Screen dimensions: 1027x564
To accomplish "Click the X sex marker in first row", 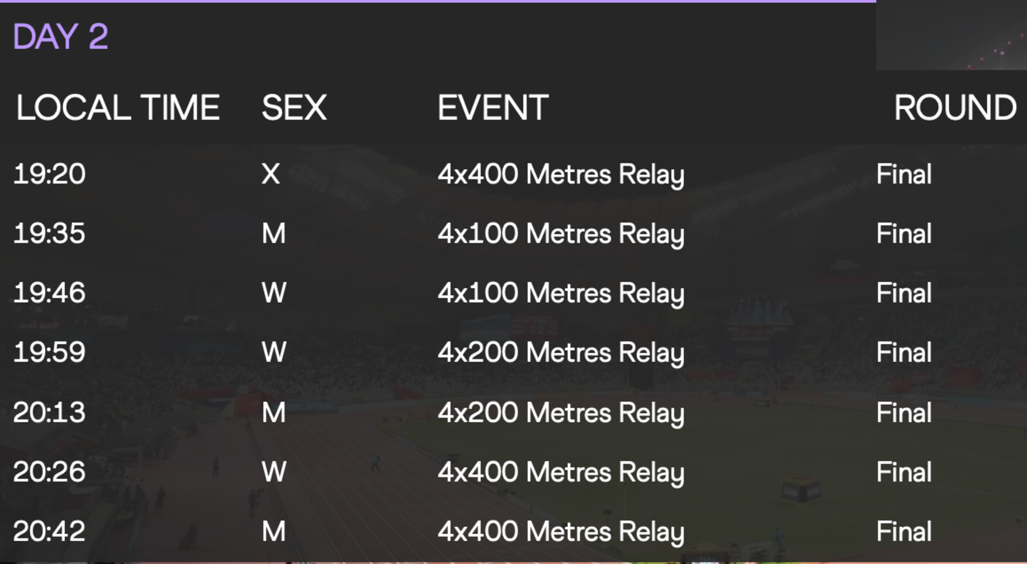I will (271, 174).
